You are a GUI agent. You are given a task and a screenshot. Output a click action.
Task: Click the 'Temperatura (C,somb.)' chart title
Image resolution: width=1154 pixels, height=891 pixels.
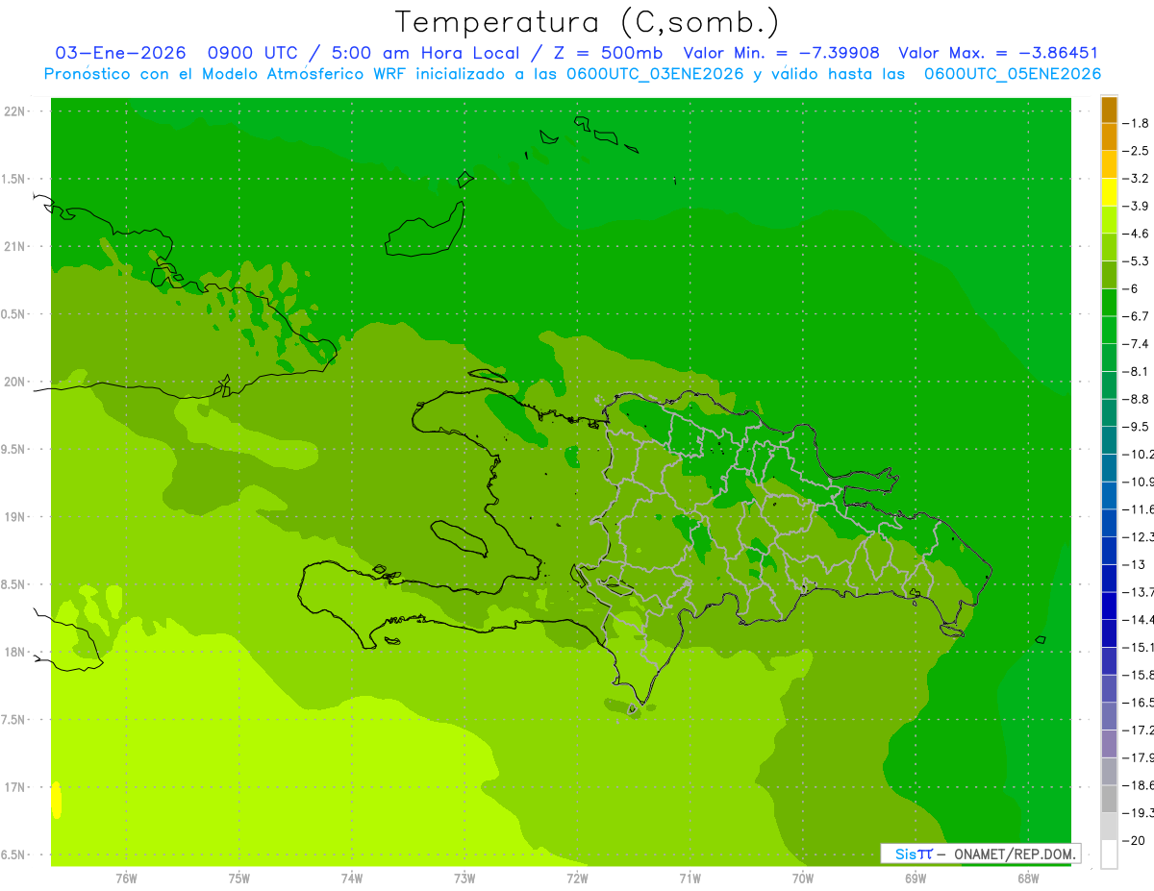(587, 22)
